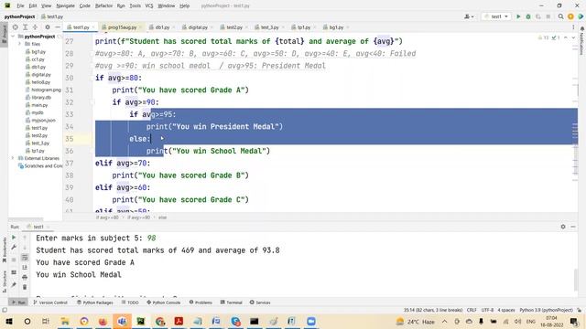Image resolution: width=586 pixels, height=329 pixels.
Task: Open IDE updates orange icon
Action: (570, 16)
